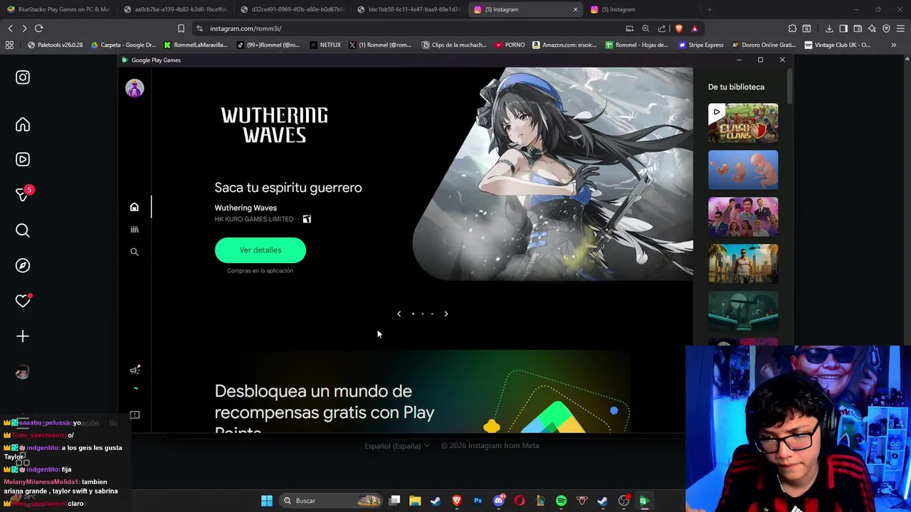Open the browser downloads icon
Screen dimensions: 911x512
point(829,28)
